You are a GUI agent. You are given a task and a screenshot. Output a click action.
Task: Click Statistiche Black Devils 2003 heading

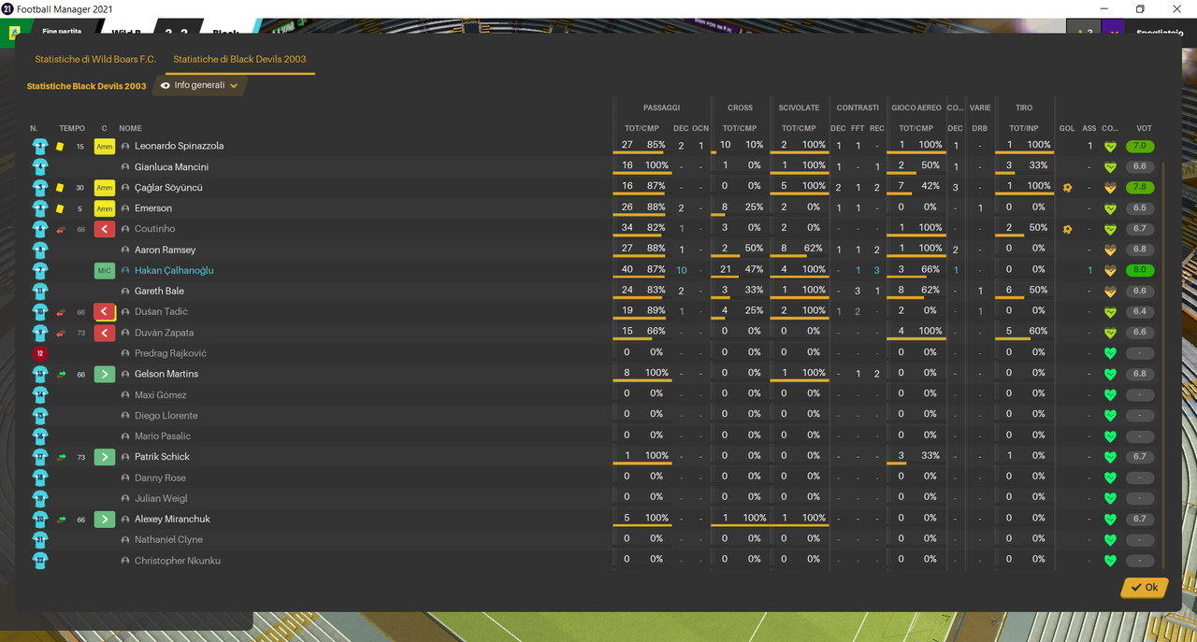click(x=86, y=86)
